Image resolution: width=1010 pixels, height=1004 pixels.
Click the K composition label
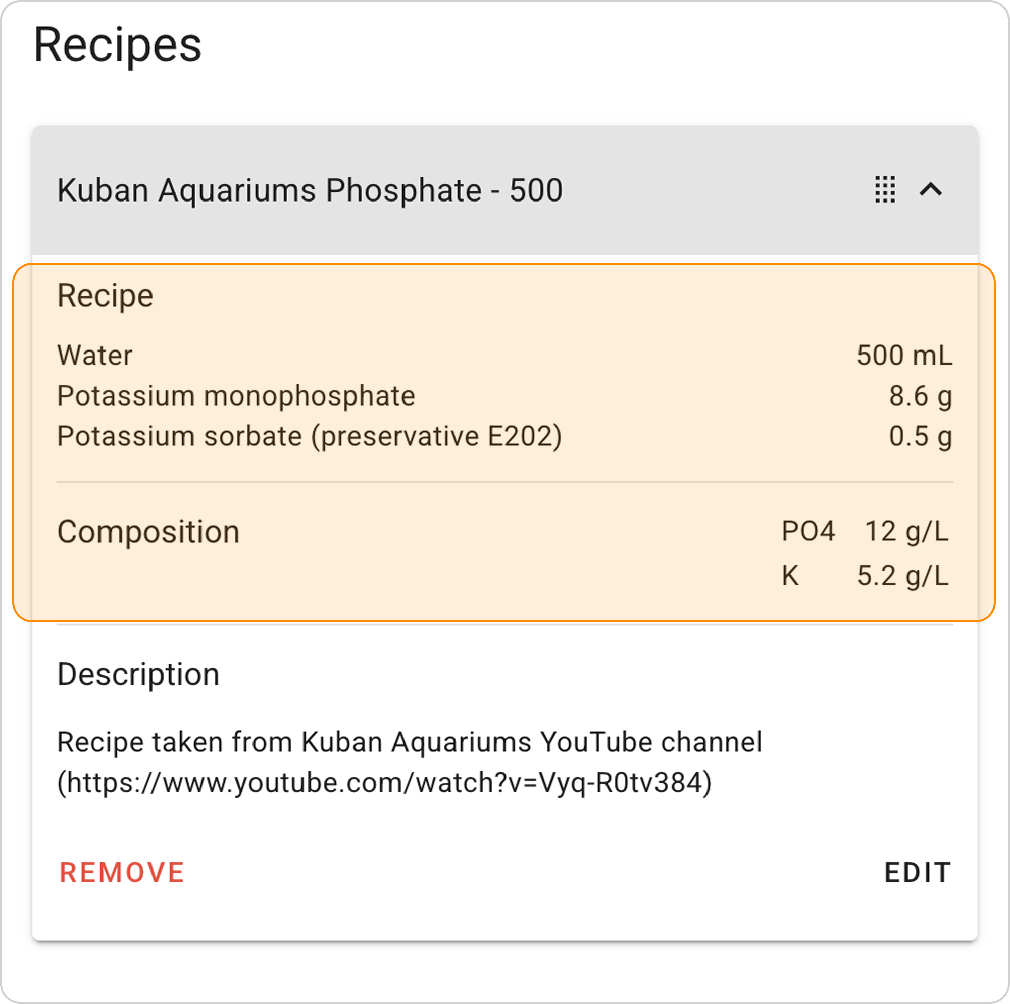point(790,576)
